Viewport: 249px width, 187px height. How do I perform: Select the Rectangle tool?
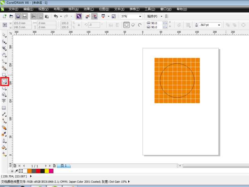click(x=4, y=75)
